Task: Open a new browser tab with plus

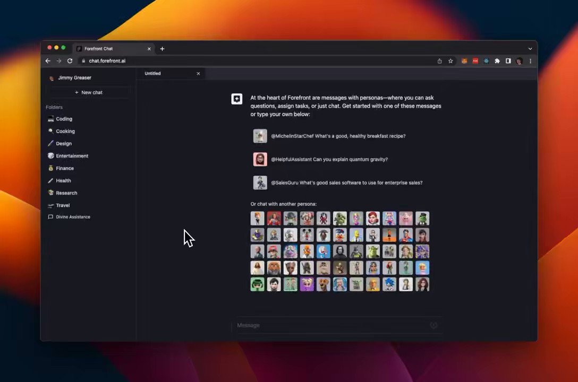Action: [162, 49]
